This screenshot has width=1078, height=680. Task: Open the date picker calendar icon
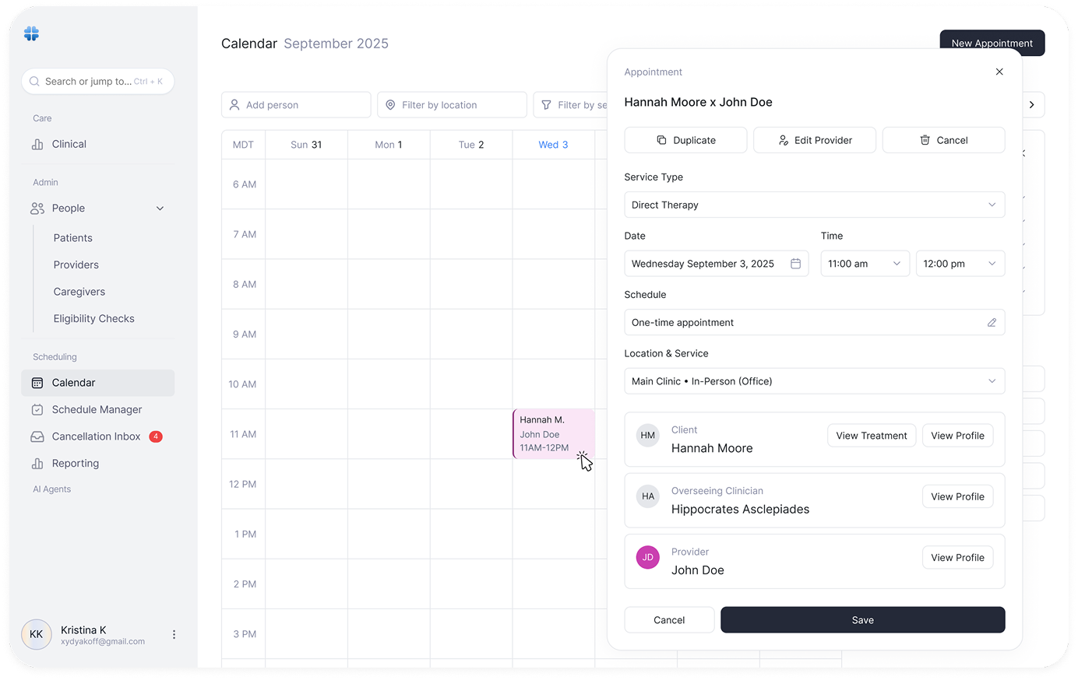pyautogui.click(x=795, y=264)
